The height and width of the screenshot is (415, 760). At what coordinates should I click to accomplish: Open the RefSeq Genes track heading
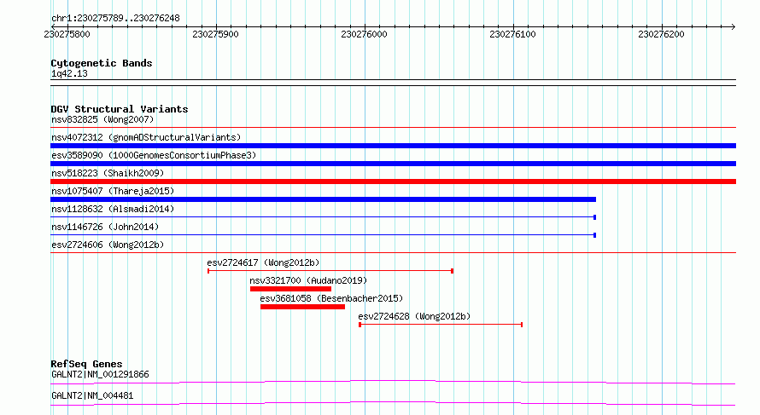click(86, 364)
